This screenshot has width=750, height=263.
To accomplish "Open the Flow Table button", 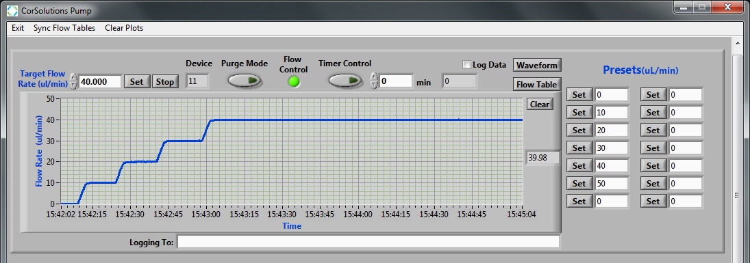I will pos(537,85).
